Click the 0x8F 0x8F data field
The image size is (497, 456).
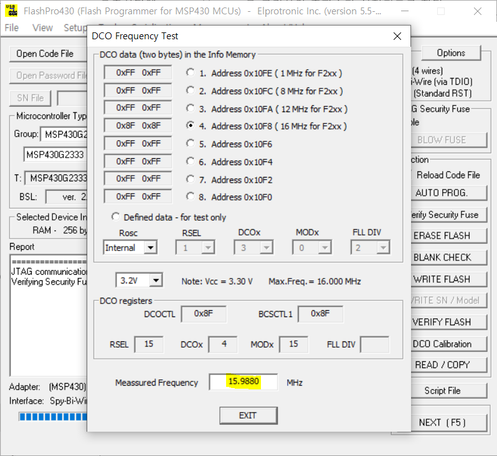pyautogui.click(x=138, y=126)
